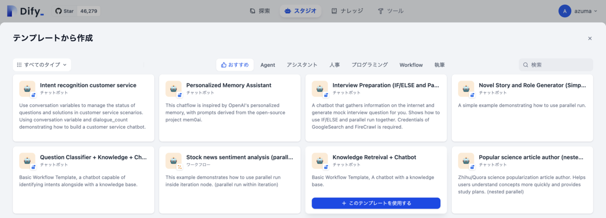Click Stock news sentiment analysis robot icon

[x=174, y=161]
